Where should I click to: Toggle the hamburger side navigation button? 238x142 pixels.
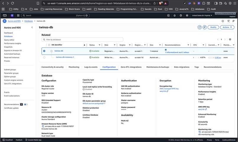pyautogui.click(x=4, y=21)
